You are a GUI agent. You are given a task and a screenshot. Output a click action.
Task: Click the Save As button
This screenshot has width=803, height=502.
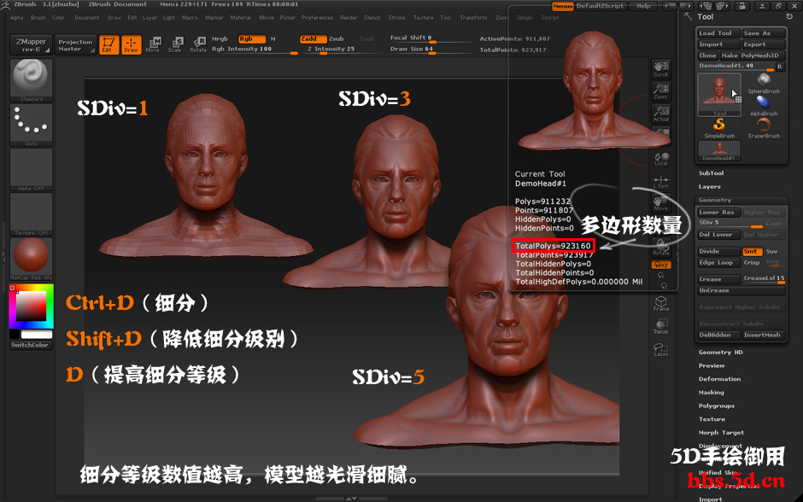[x=764, y=33]
